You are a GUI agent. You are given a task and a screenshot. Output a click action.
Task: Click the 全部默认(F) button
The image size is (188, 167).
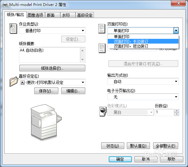click(165, 146)
